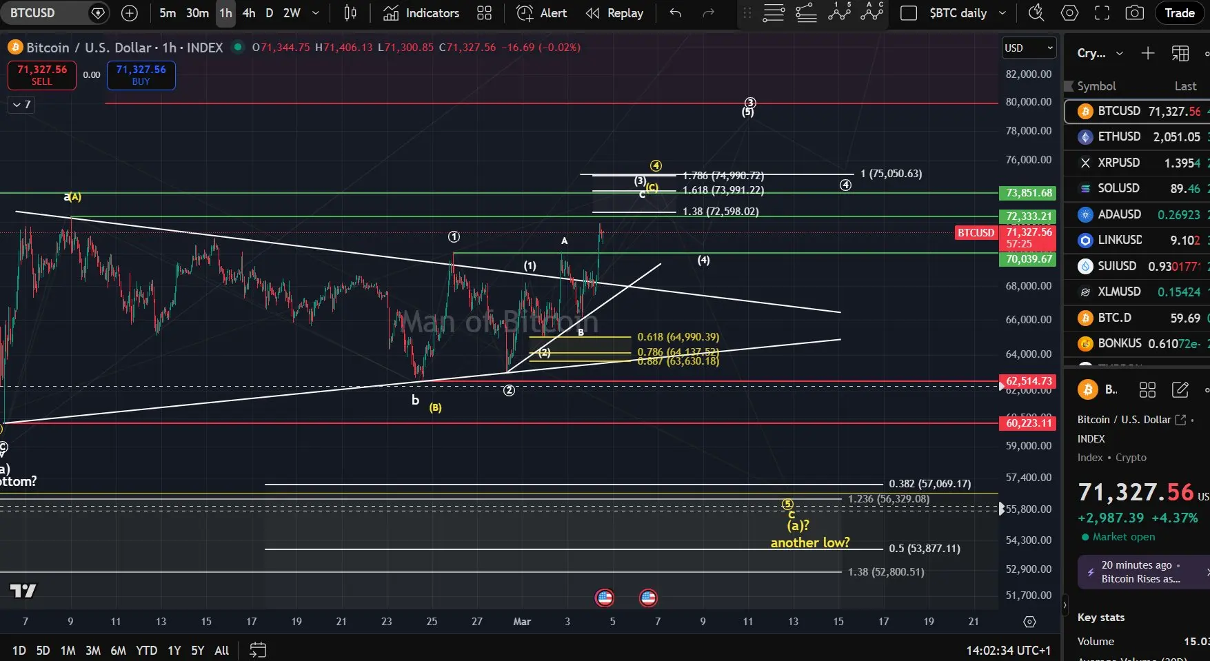Open chart settings hexagon icon

1069,13
